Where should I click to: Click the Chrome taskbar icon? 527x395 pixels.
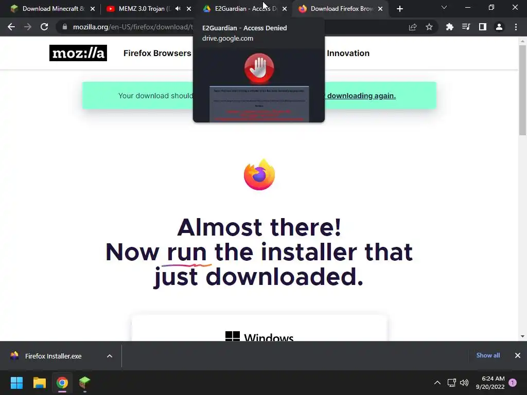point(62,383)
